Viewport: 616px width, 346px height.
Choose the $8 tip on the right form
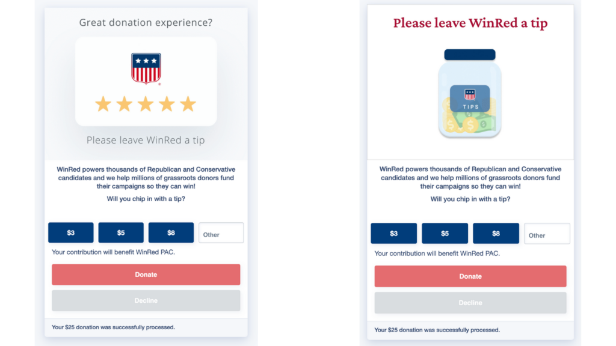(496, 234)
